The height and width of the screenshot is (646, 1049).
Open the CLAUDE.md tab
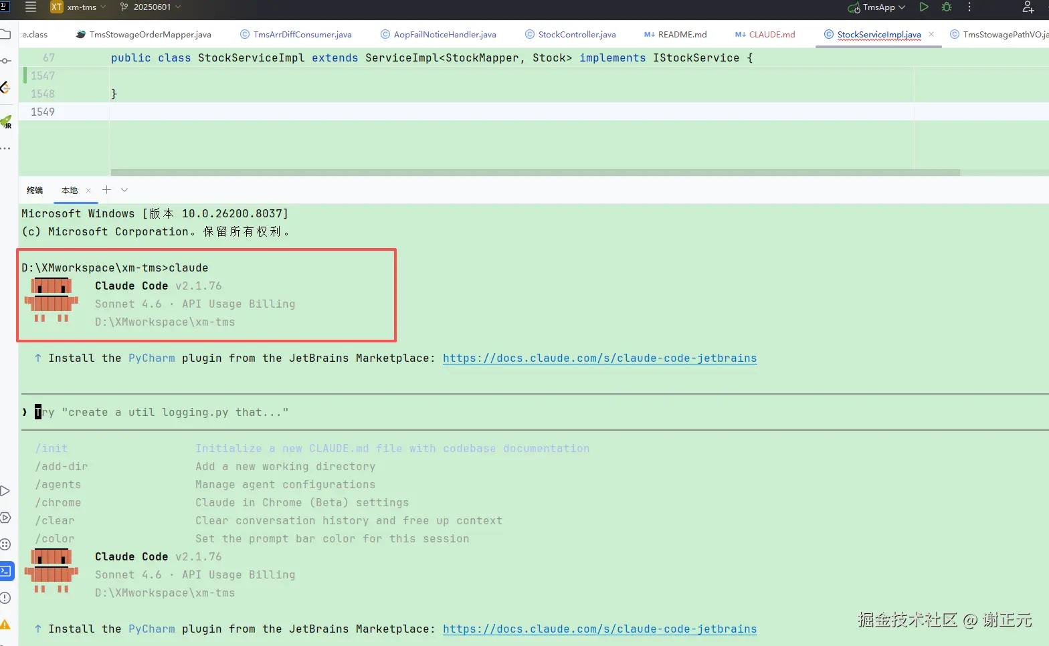pyautogui.click(x=765, y=34)
